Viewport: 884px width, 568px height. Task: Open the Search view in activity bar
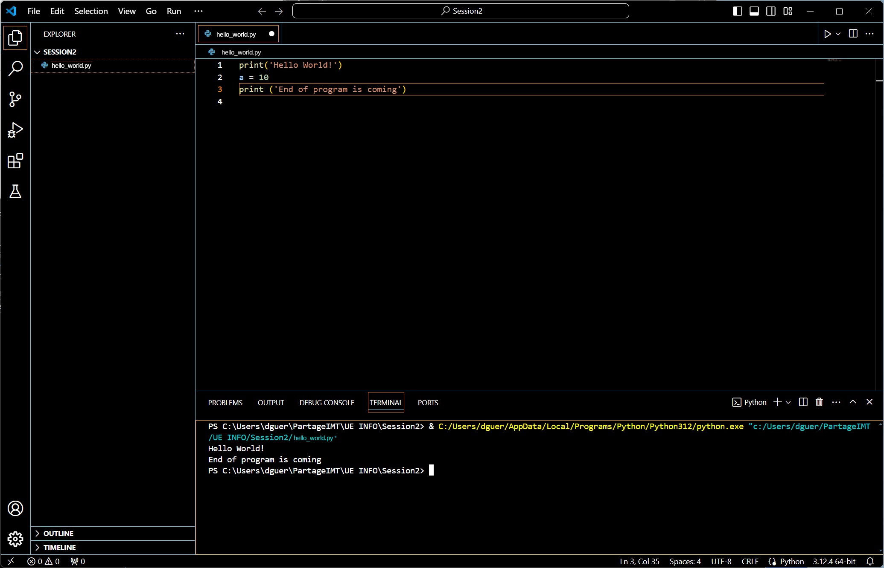[15, 68]
